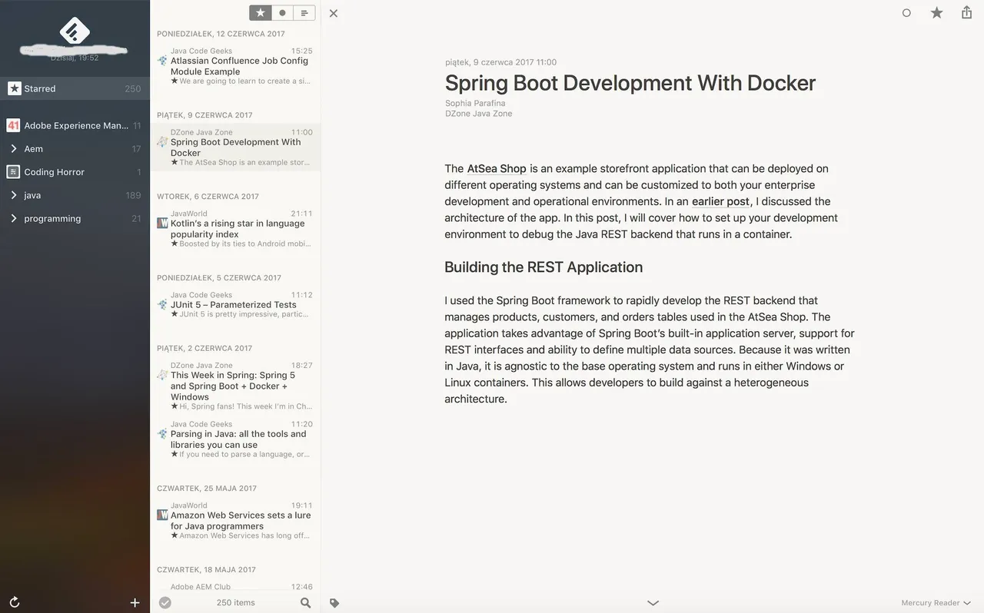Mark all as read checkmark icon

click(x=165, y=603)
